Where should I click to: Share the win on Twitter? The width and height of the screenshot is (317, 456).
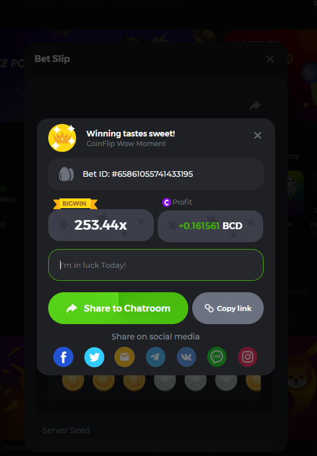(94, 357)
